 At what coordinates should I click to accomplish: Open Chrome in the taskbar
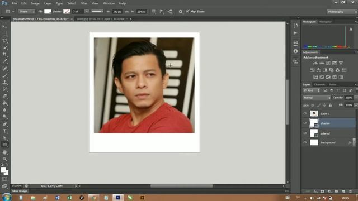click(x=94, y=198)
